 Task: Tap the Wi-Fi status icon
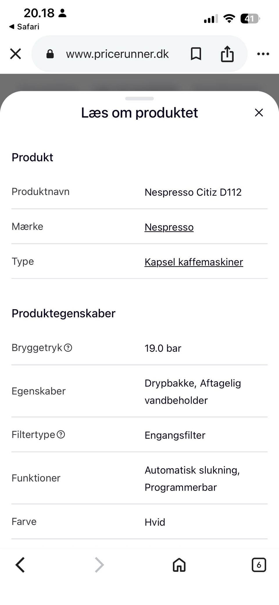coord(229,19)
